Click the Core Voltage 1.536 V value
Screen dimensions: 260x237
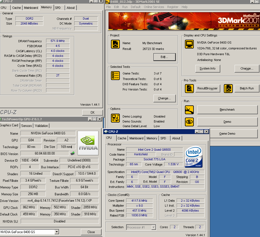click(173, 164)
